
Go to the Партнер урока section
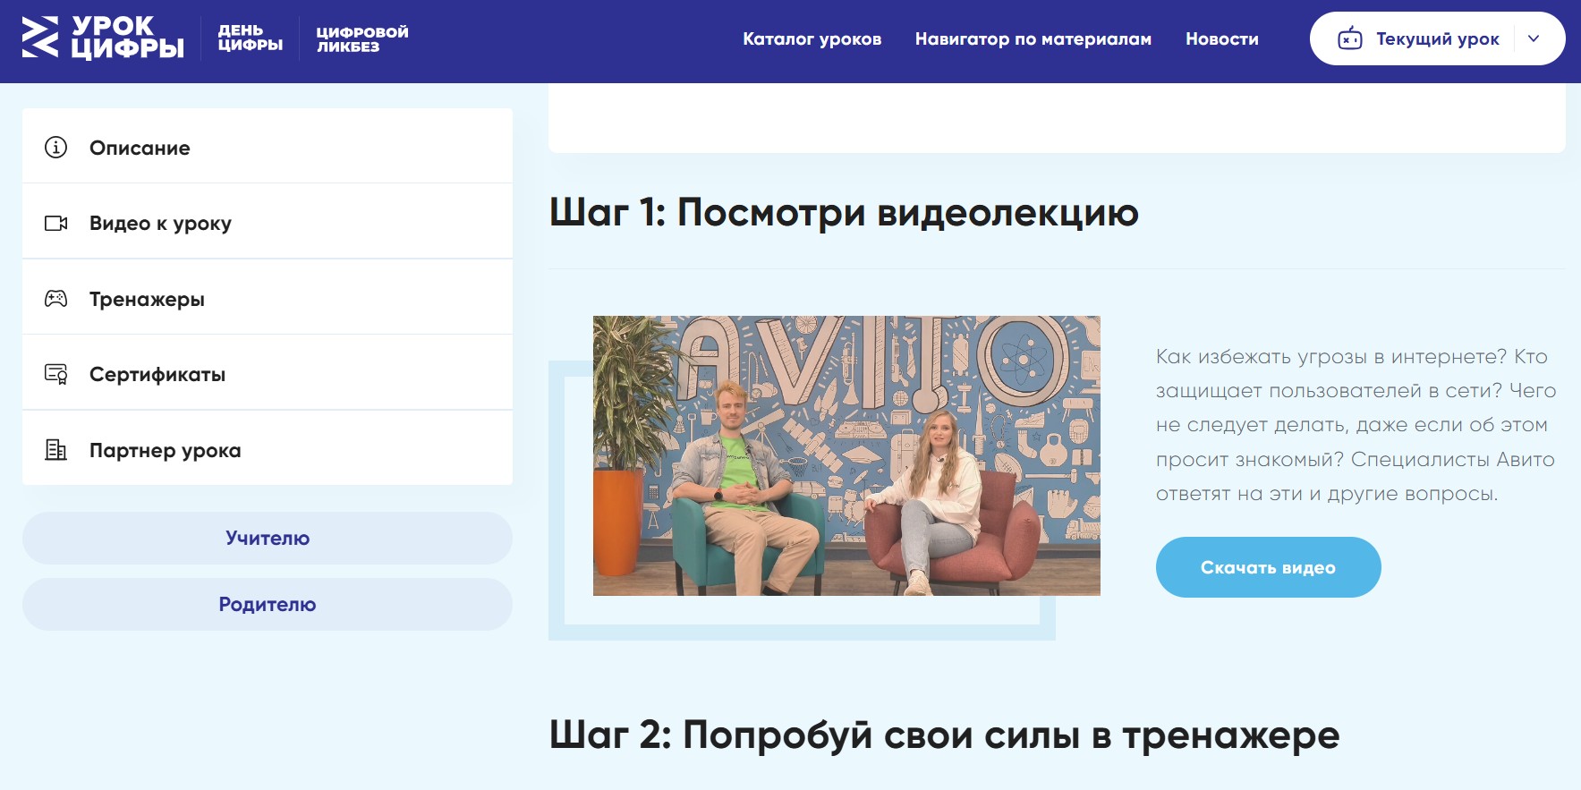pyautogui.click(x=268, y=448)
